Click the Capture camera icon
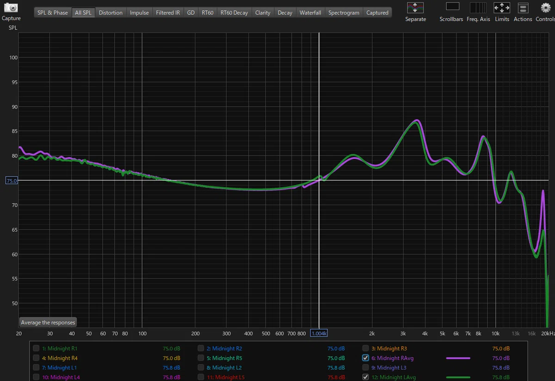Image resolution: width=555 pixels, height=381 pixels. coord(11,8)
